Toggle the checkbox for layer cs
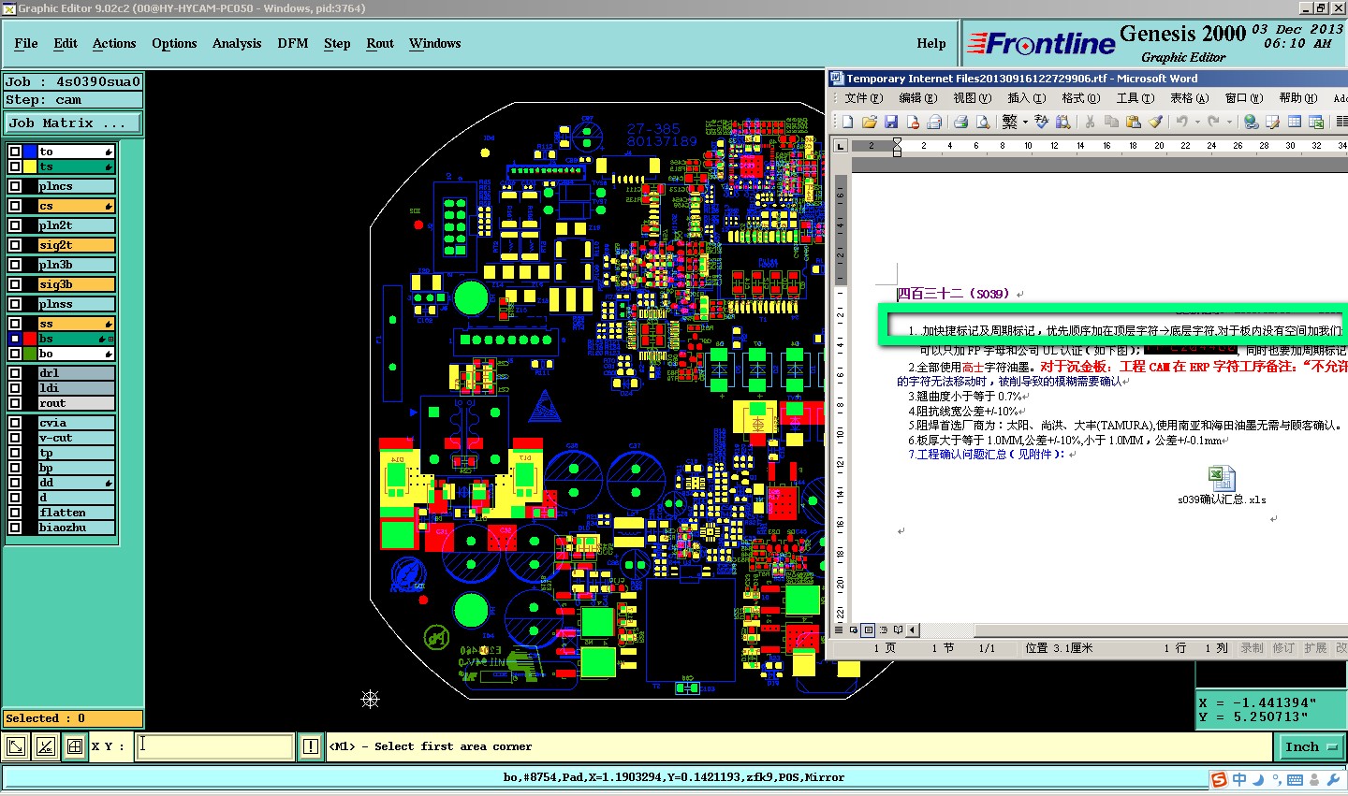This screenshot has height=796, width=1348. point(15,206)
